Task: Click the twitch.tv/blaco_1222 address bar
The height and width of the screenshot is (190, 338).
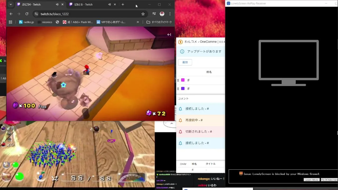Action: pyautogui.click(x=90, y=14)
